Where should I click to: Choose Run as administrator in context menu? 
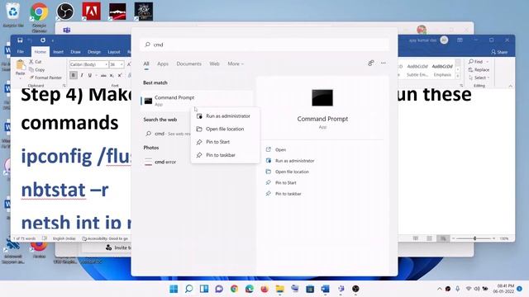tap(225, 116)
